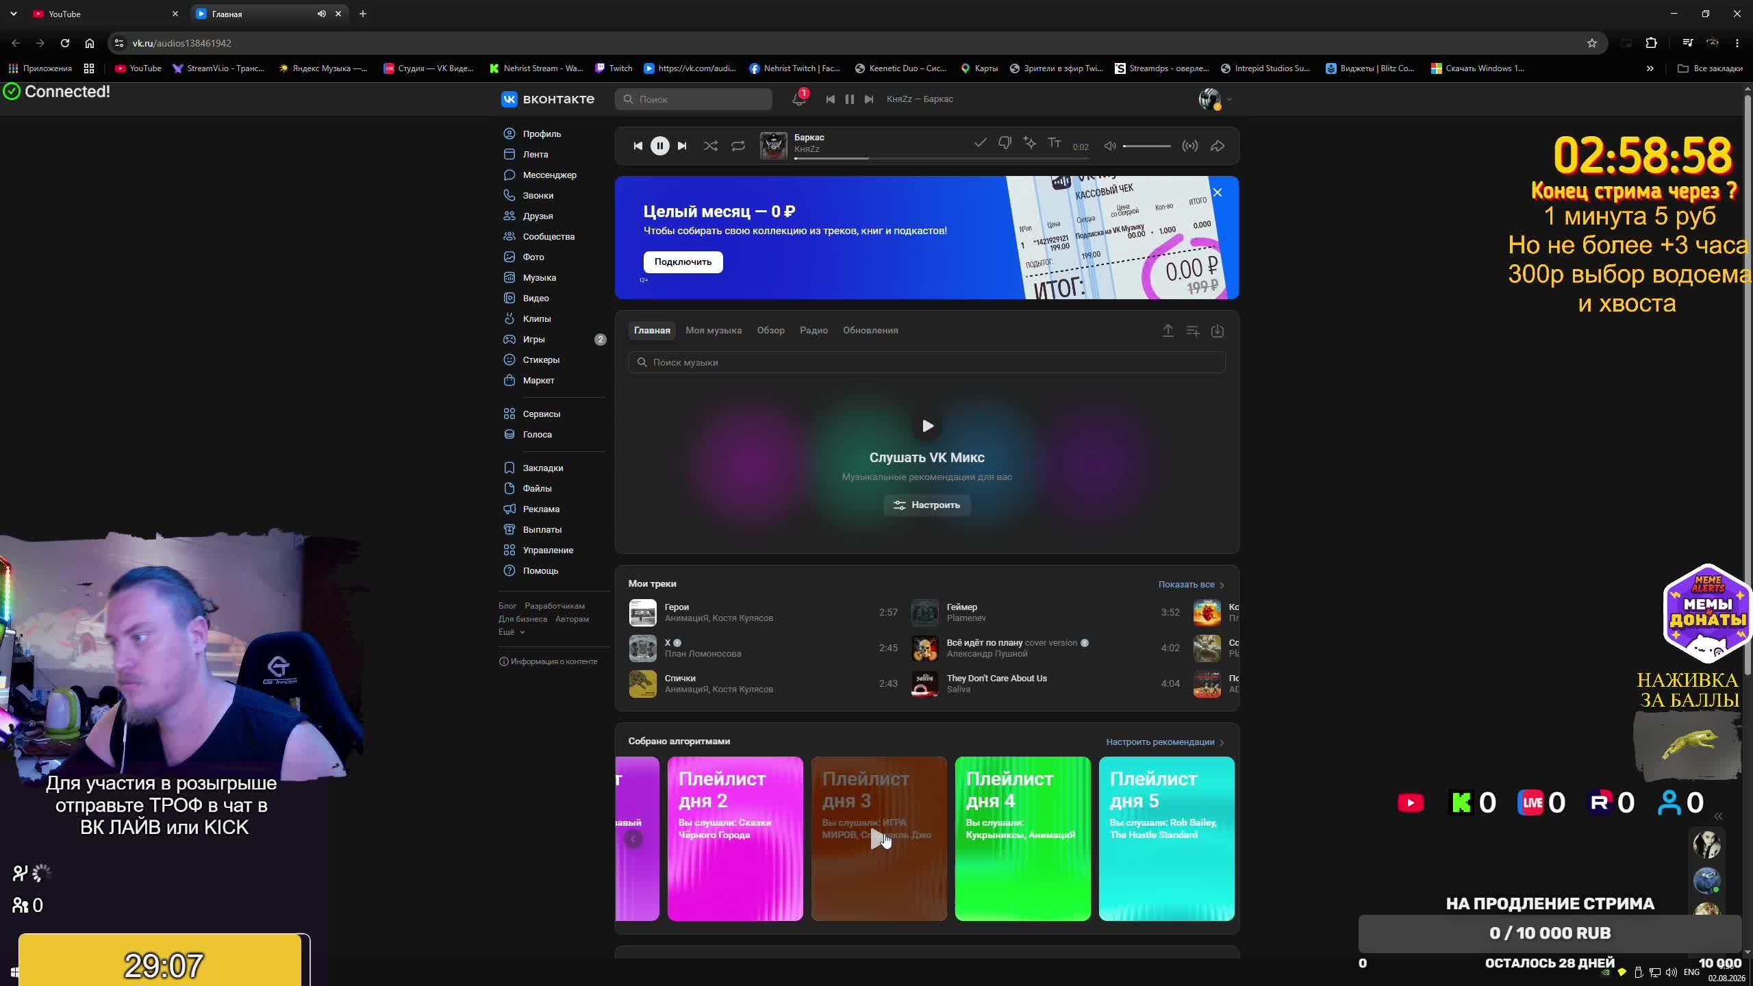Click the Подключить subscription button
Screen dimensions: 1753x986
683,262
